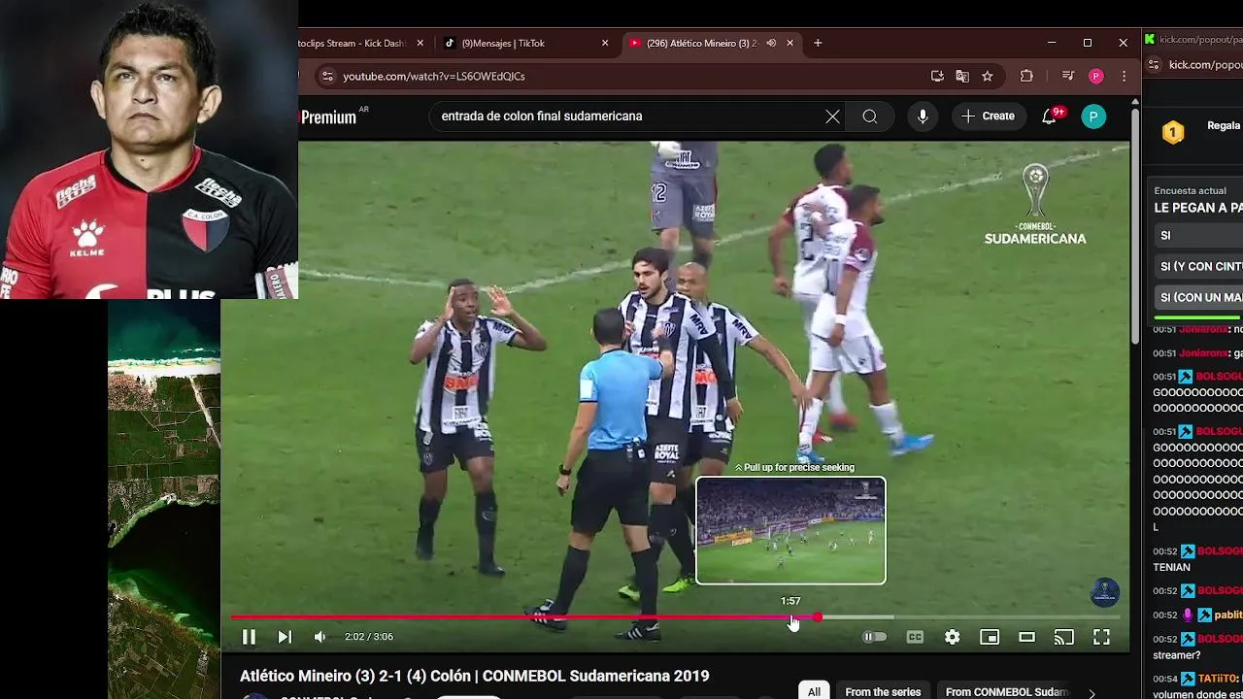
Task: Click the channel watermark in video corner
Action: click(x=1105, y=592)
